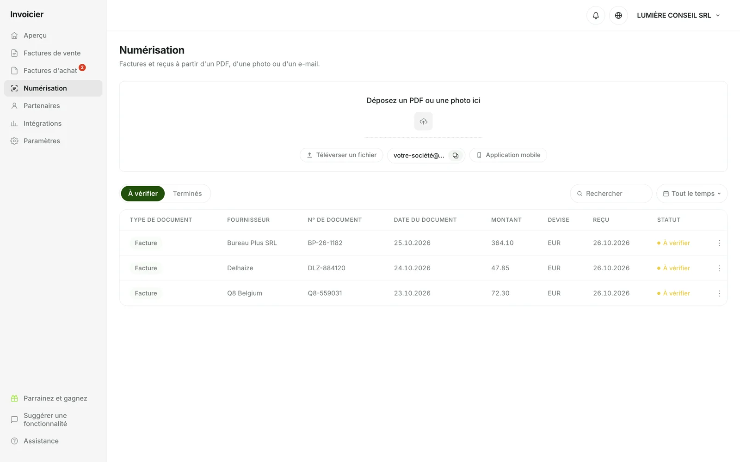
Task: Open the notifications bell
Action: tap(596, 15)
